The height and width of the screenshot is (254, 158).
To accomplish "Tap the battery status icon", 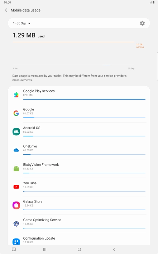I will pos(153,3).
